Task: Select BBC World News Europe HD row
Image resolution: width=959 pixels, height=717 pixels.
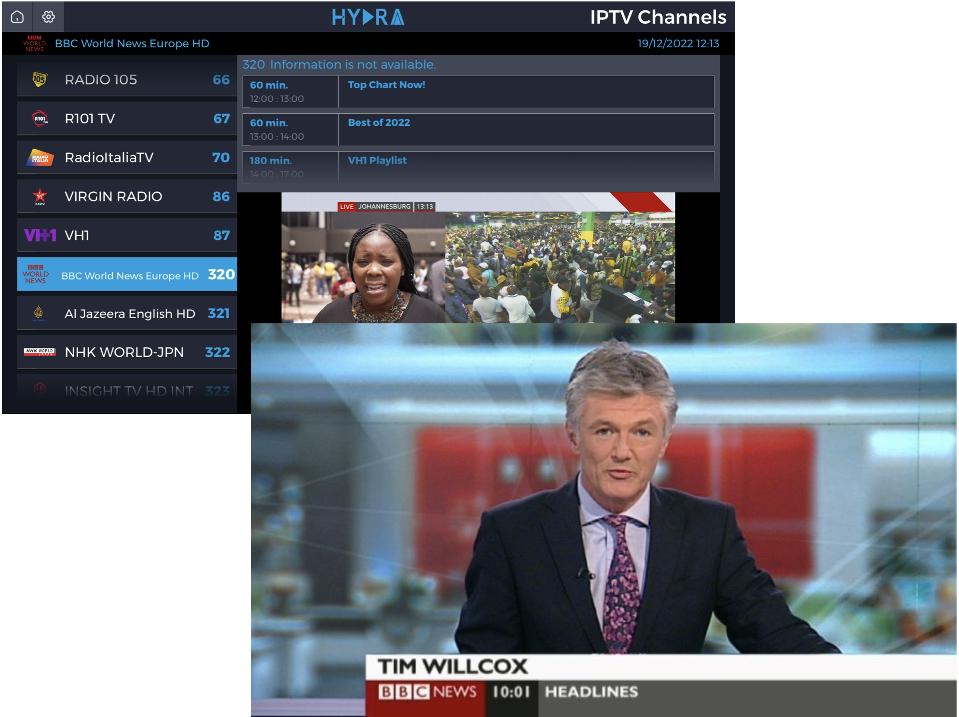Action: pyautogui.click(x=127, y=274)
